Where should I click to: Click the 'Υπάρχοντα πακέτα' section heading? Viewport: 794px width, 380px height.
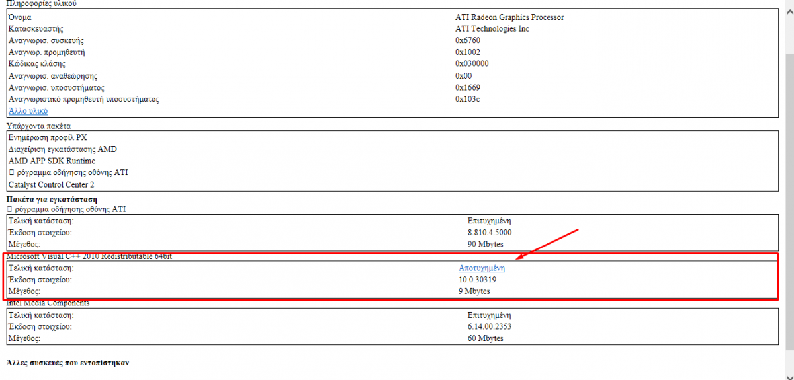click(x=38, y=126)
